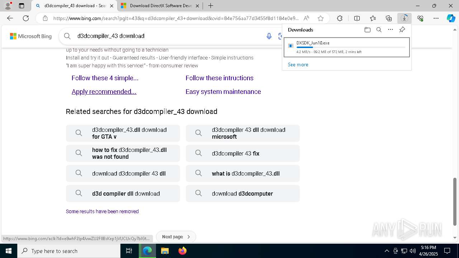459x258 pixels.
Task: Open Split screen icon
Action: 357,18
